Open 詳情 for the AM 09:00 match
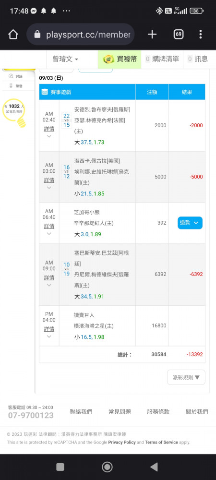Screen dimensions: 216x480 (x=49, y=277)
